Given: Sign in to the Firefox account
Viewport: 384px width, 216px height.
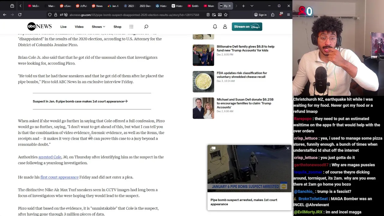Looking at the screenshot, I should (260, 15).
